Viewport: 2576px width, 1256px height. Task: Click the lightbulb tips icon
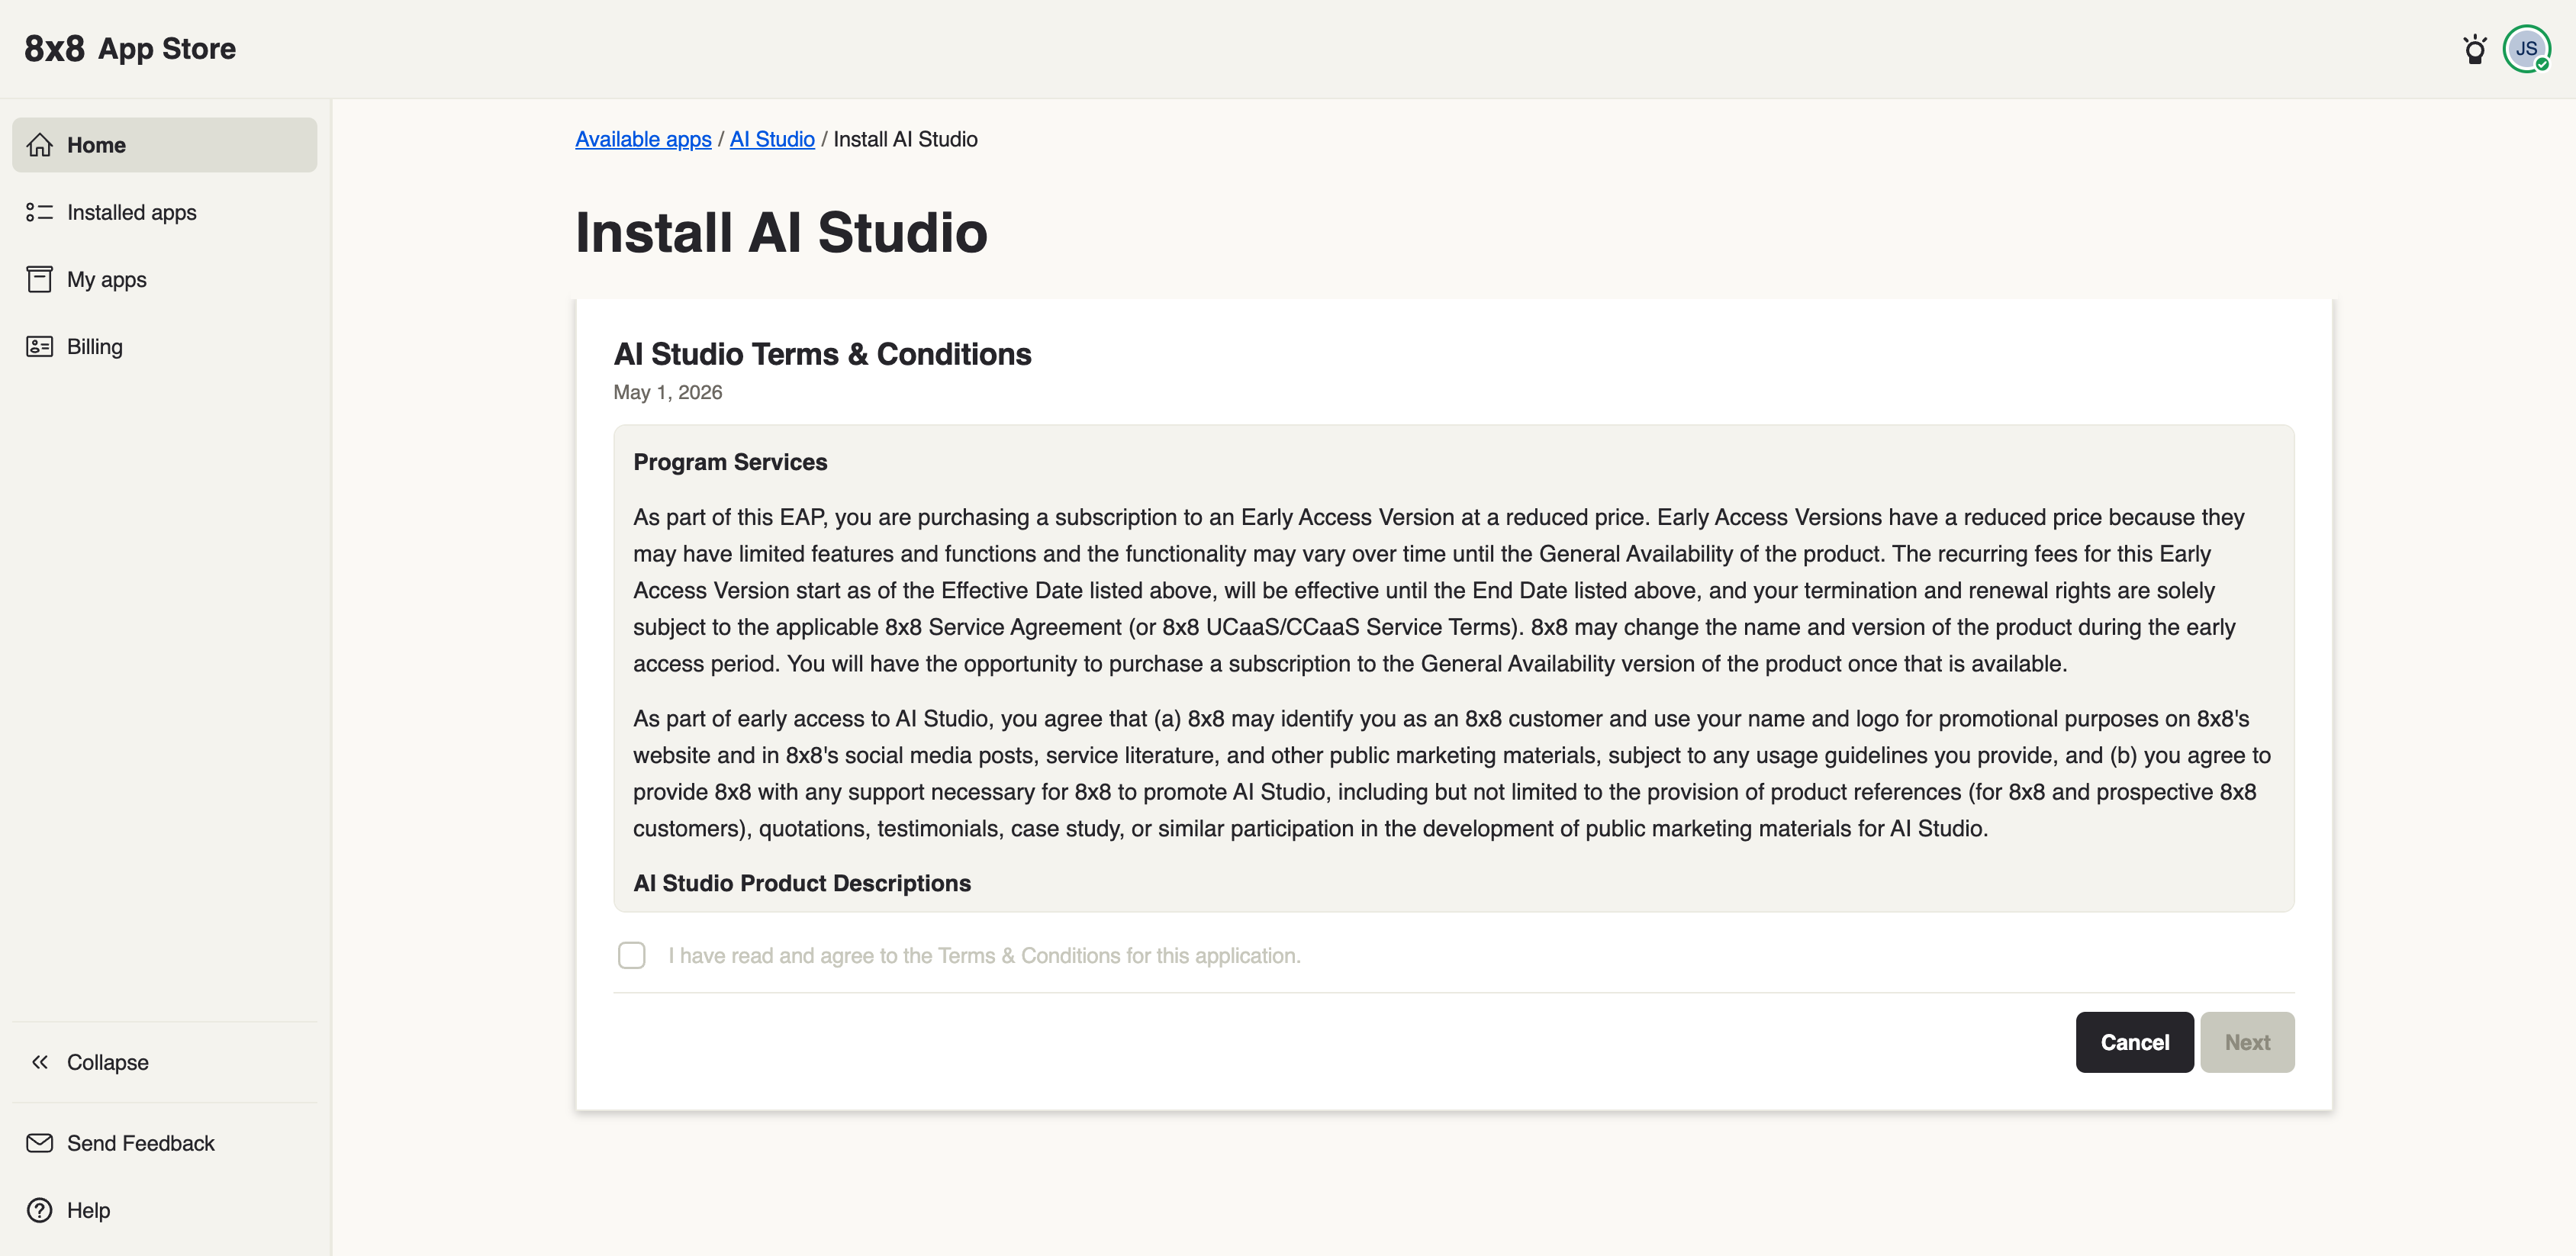click(2475, 49)
